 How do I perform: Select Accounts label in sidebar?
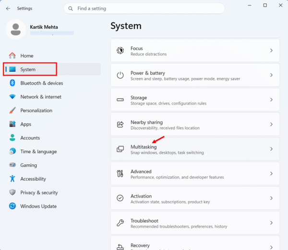30,138
